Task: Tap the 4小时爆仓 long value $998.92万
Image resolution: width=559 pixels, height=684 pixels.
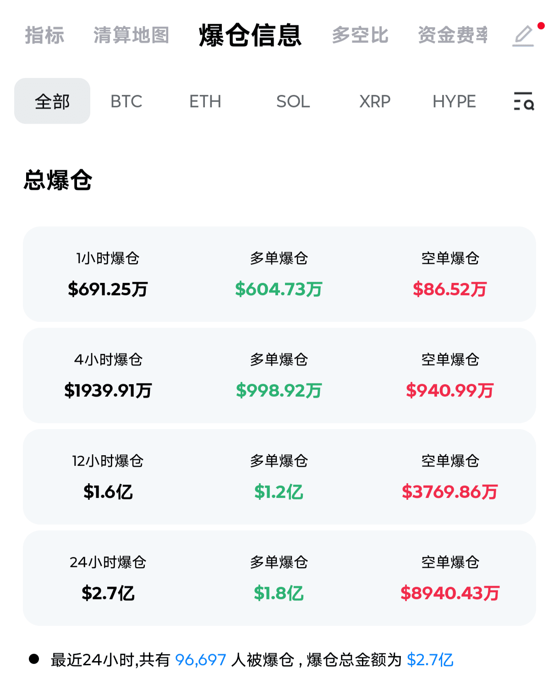Action: (x=279, y=391)
